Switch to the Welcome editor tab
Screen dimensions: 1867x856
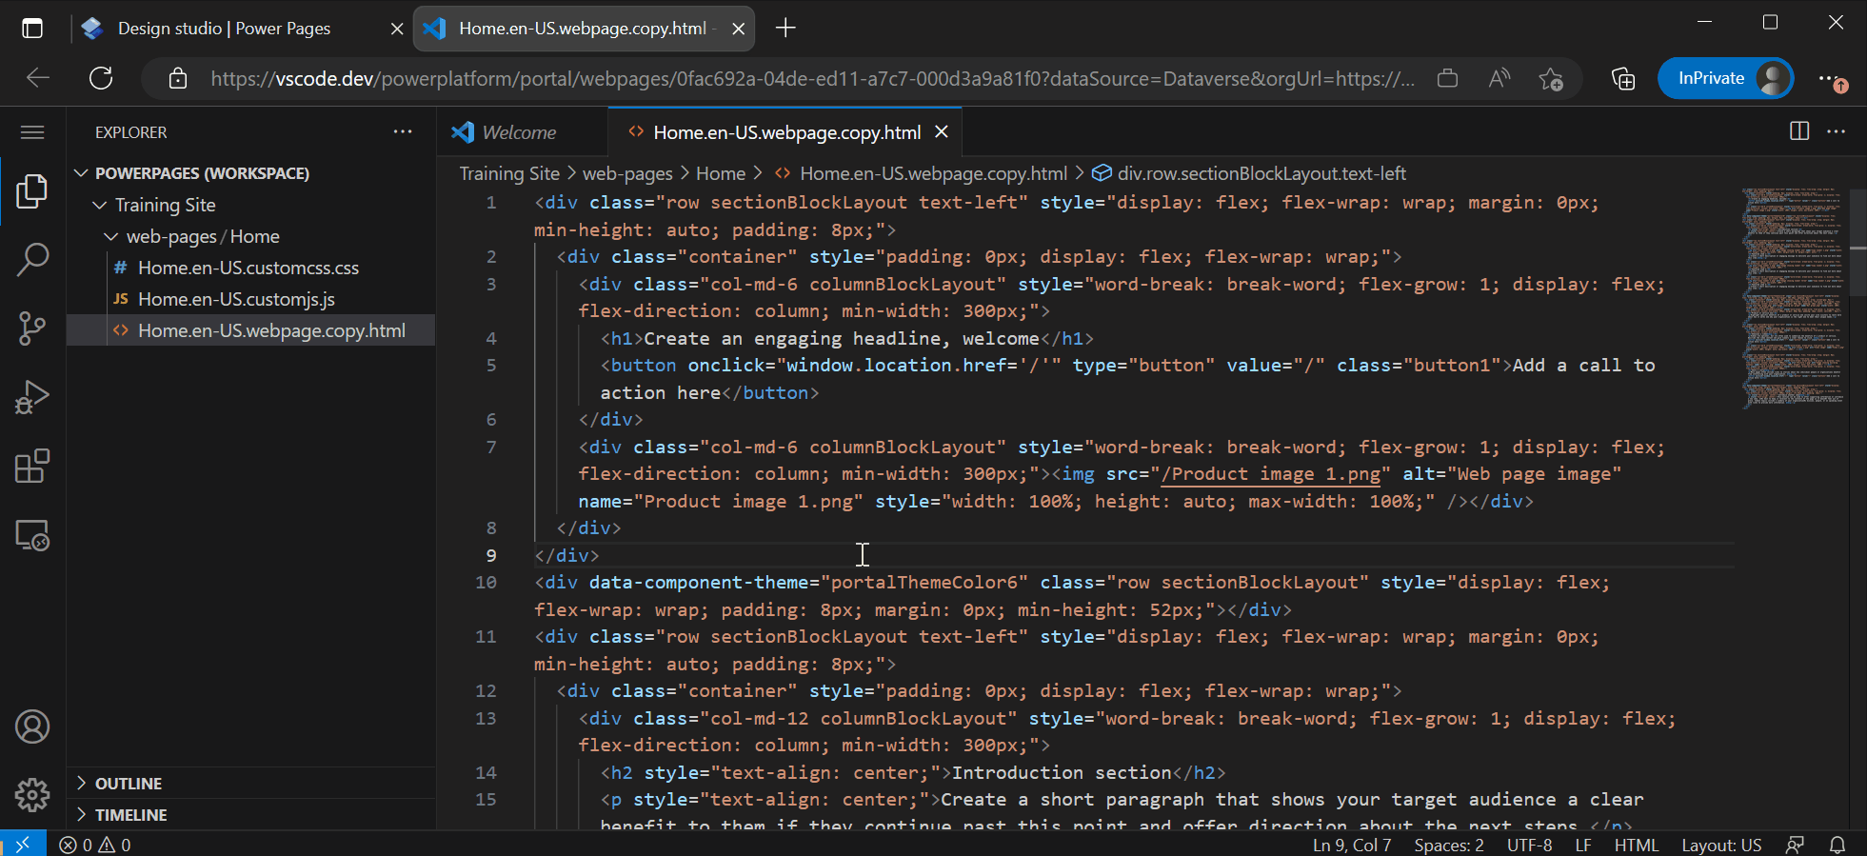click(518, 132)
